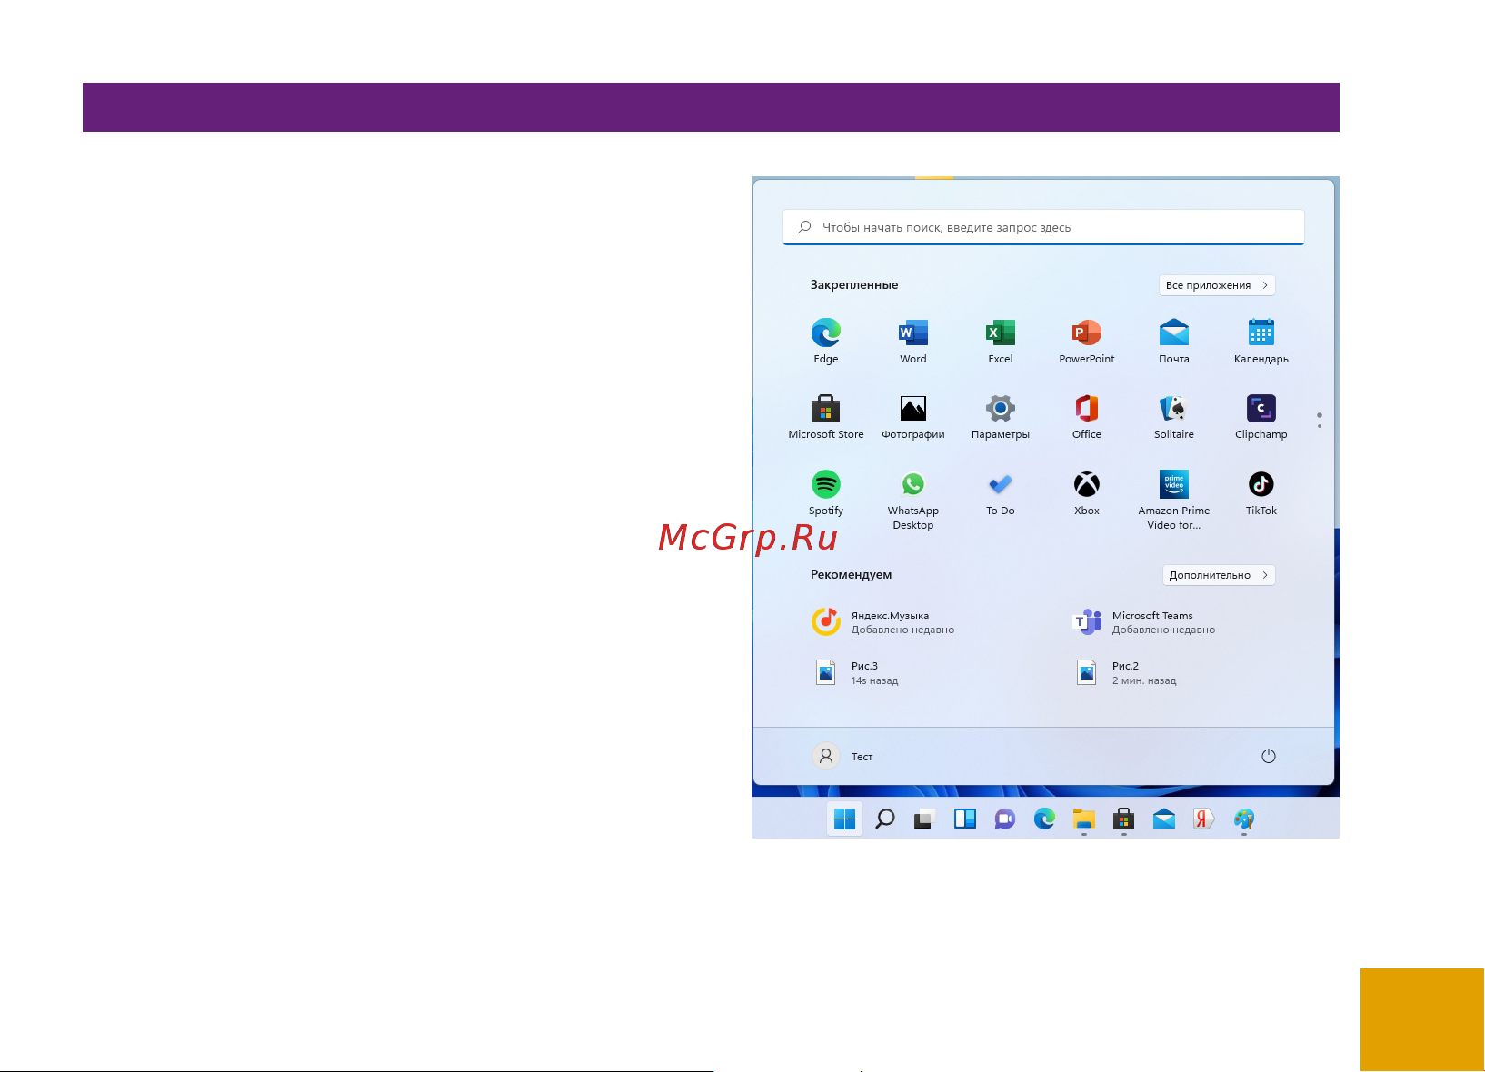Open taskbar Search magnifier
The width and height of the screenshot is (1485, 1072).
click(x=884, y=819)
